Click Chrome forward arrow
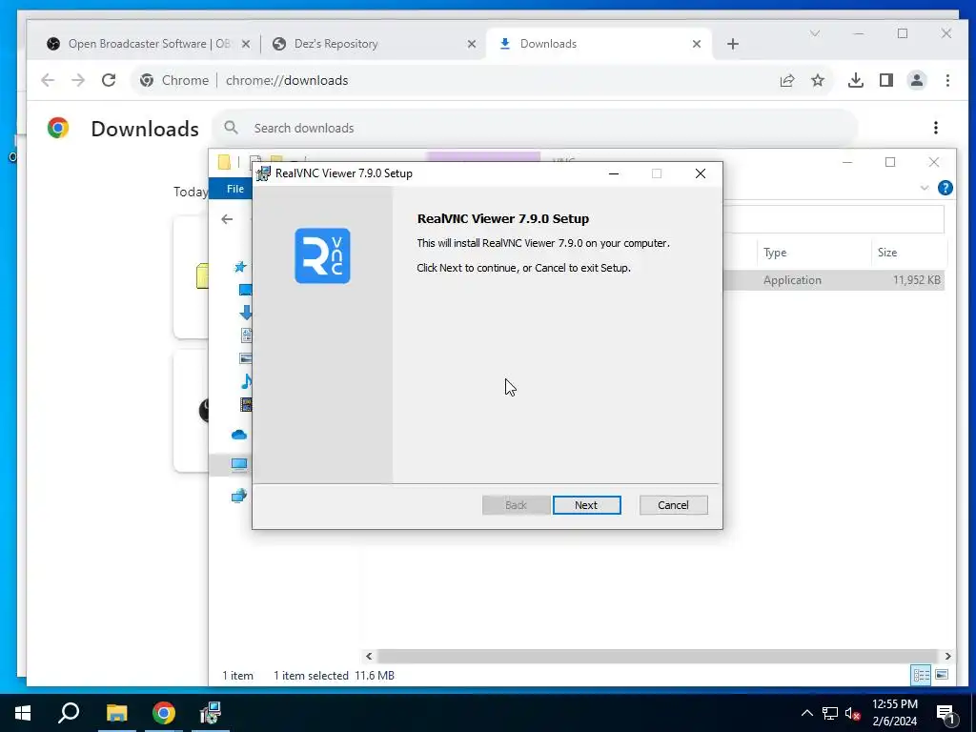Screen dimensions: 976x732 pyautogui.click(x=78, y=80)
